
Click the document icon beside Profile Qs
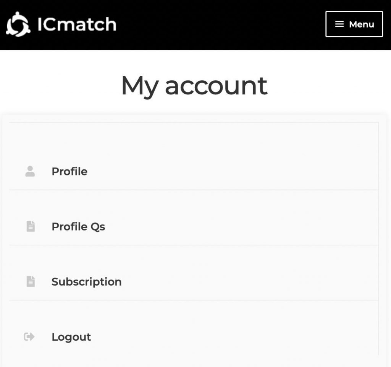(31, 226)
